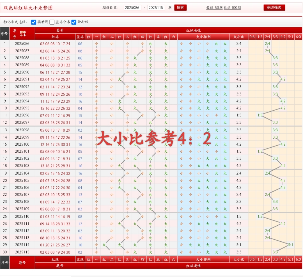
Task: Click the 1:5 ratio marker for period 2025096
Action: click(260, 115)
